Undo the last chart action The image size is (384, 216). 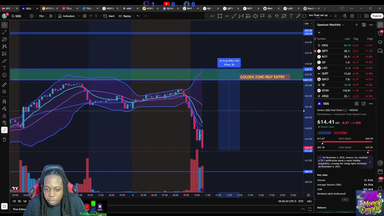[x=138, y=16]
